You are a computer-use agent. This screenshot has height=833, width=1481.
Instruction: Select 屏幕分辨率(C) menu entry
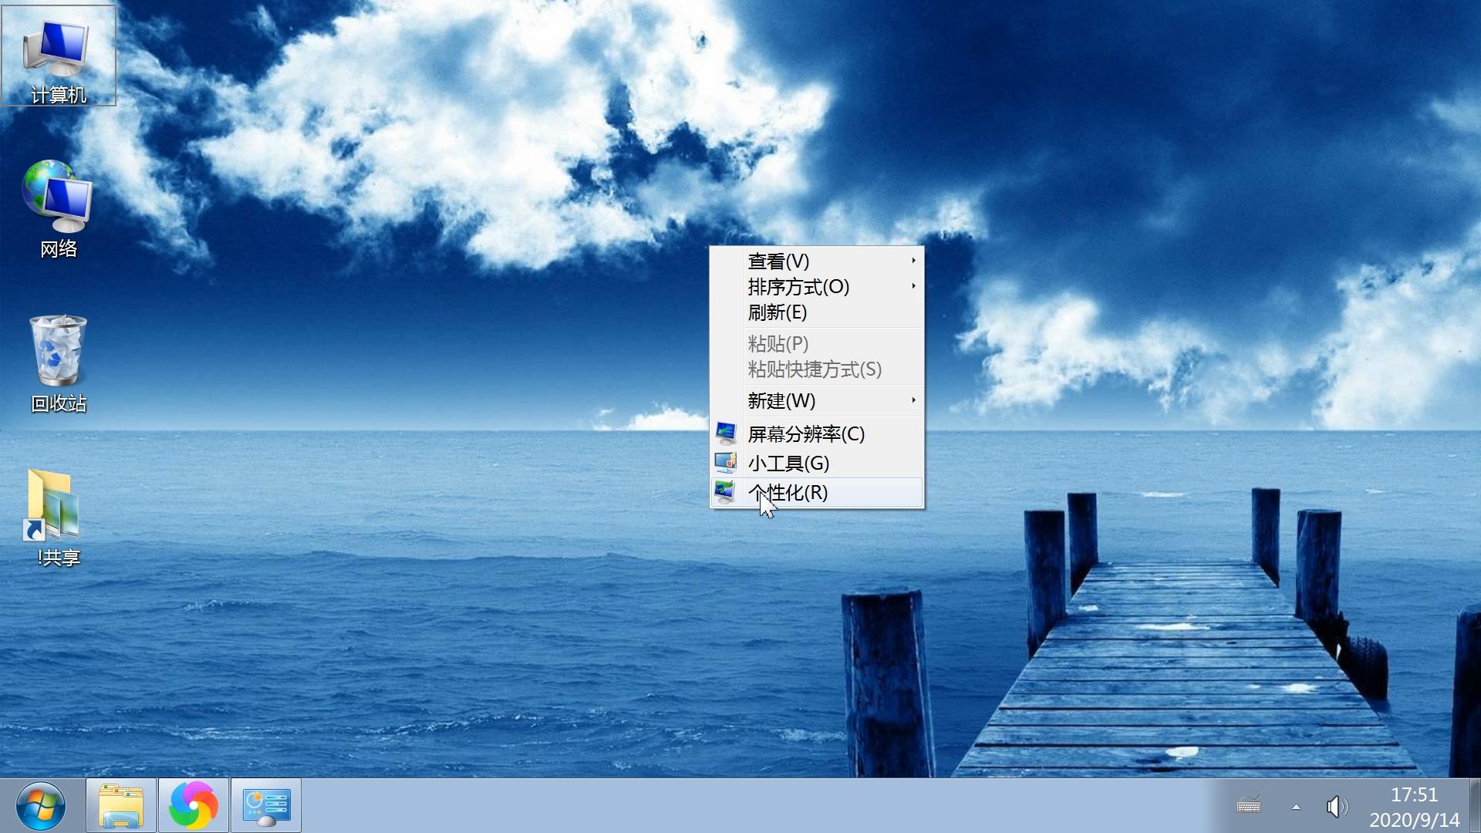click(x=806, y=434)
